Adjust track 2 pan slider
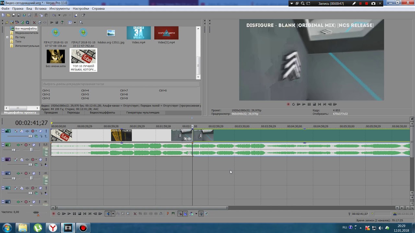415x233 pixels. 31,150
